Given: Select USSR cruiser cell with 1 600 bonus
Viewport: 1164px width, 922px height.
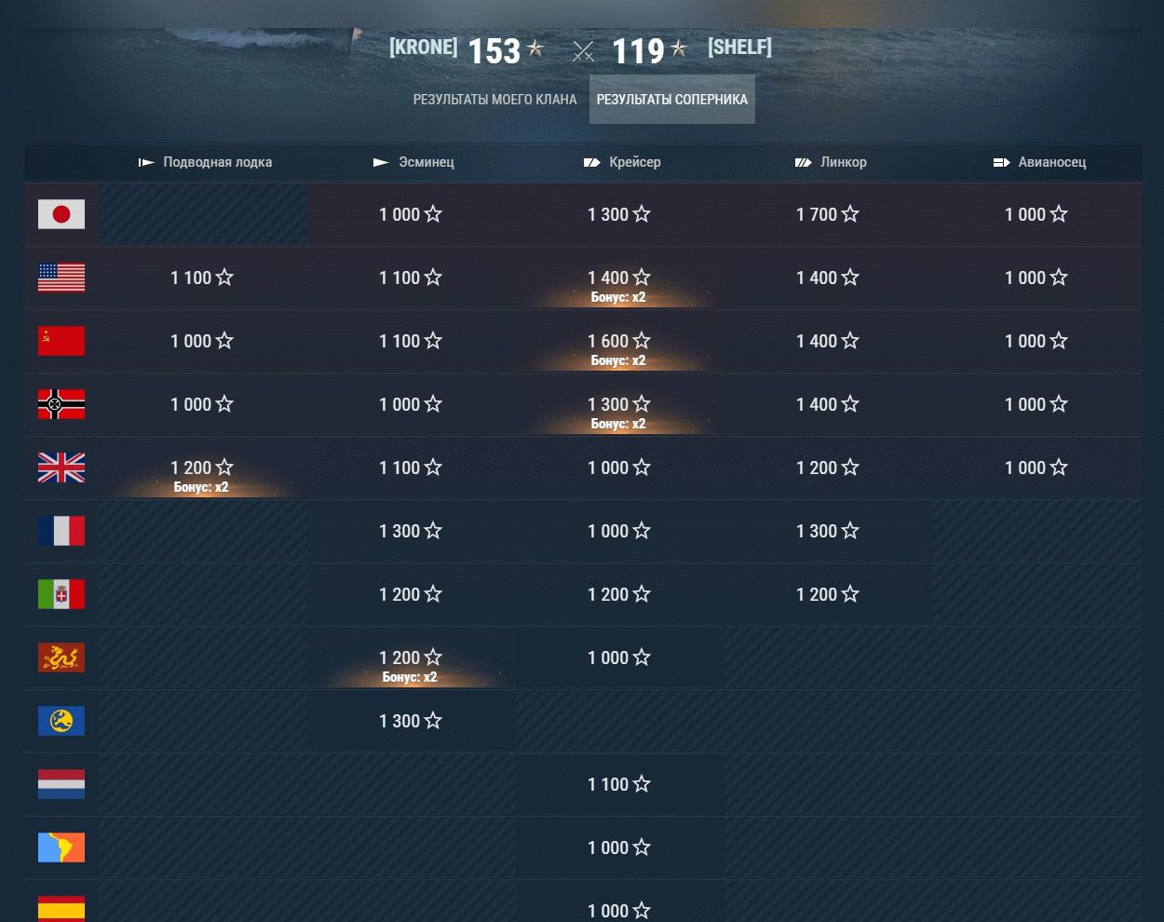Looking at the screenshot, I should 619,343.
